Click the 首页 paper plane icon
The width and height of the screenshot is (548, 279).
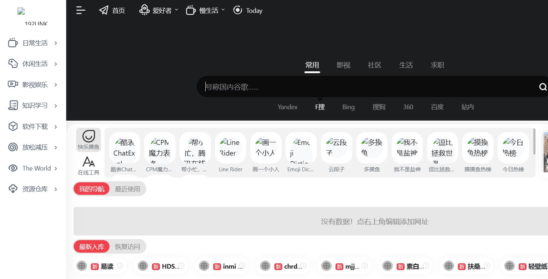coord(104,10)
